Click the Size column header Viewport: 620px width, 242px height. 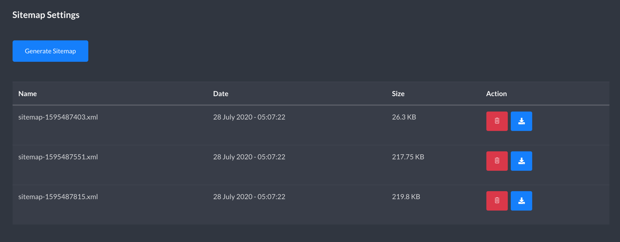398,94
